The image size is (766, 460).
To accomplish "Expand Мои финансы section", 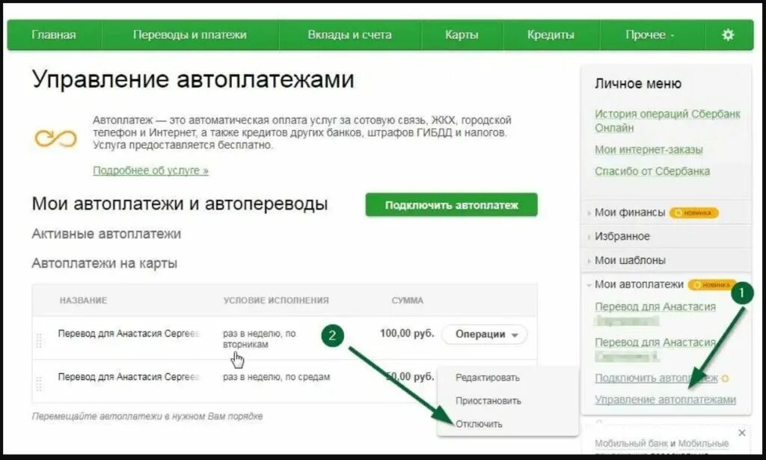I will [x=630, y=212].
